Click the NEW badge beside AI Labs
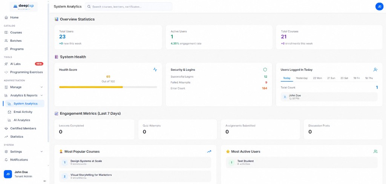The width and height of the screenshot is (386, 184). click(x=39, y=64)
